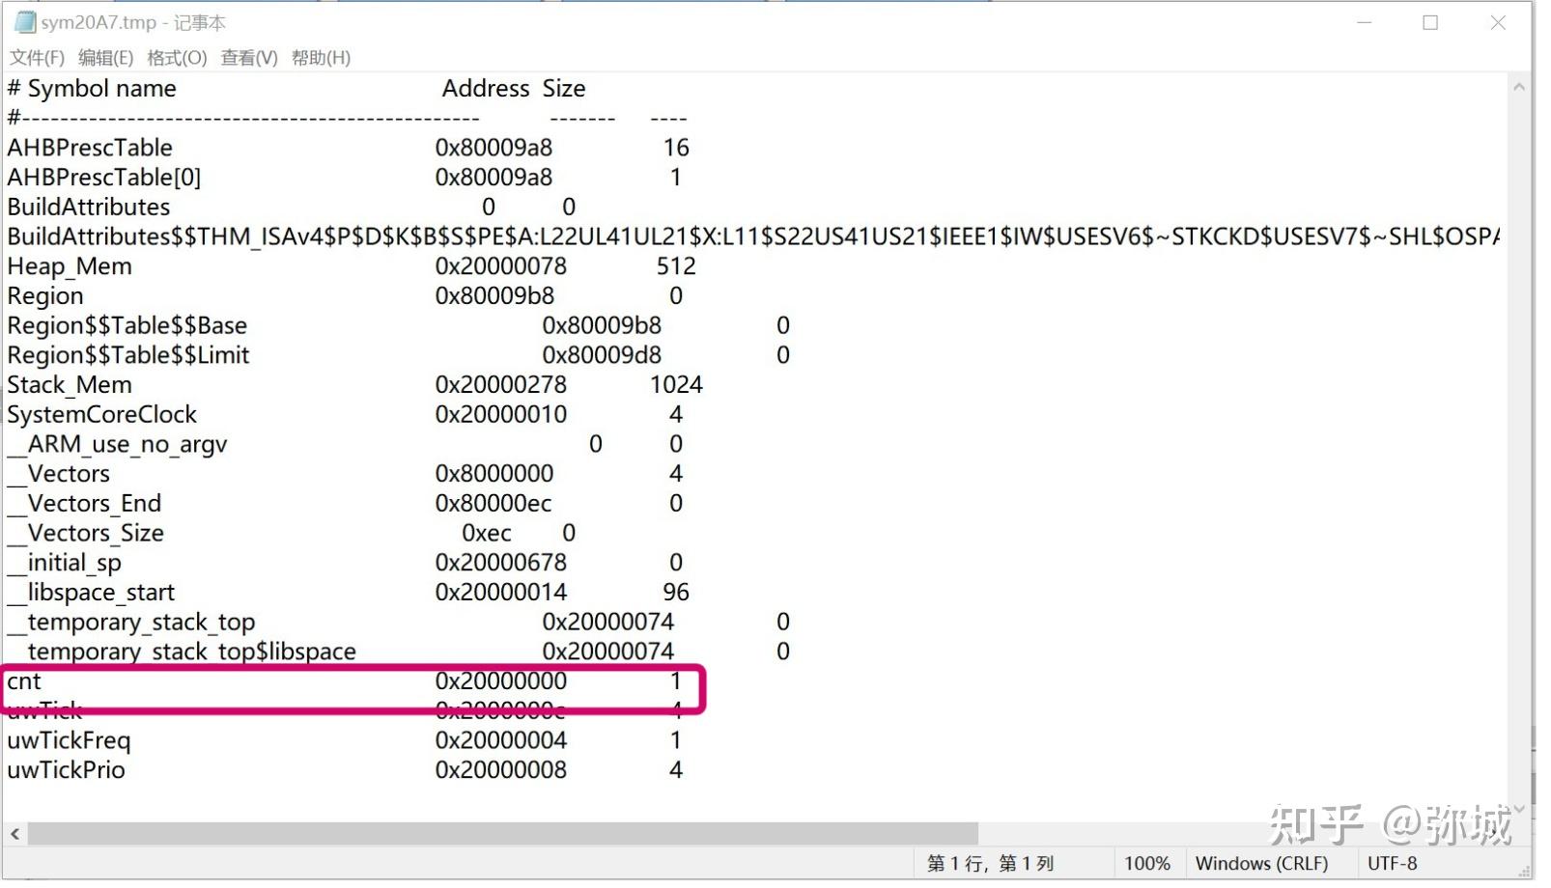Click the __libspace_start symbol name
Screen dimensions: 1551x888
tap(92, 593)
